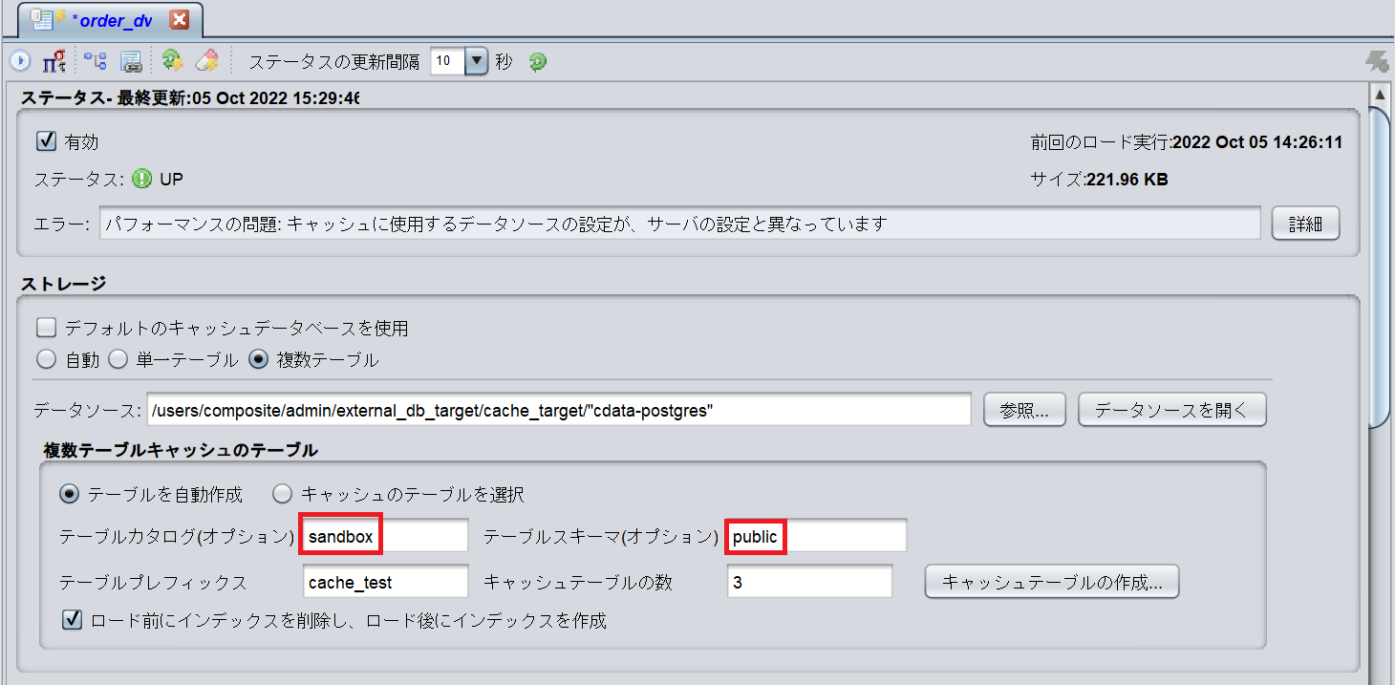Select the lineage tree view icon
The width and height of the screenshot is (1395, 685).
(94, 60)
